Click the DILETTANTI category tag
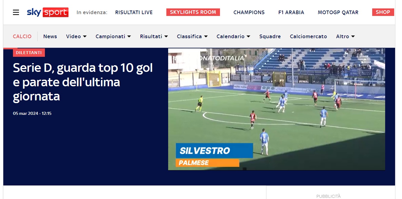 click(x=29, y=53)
